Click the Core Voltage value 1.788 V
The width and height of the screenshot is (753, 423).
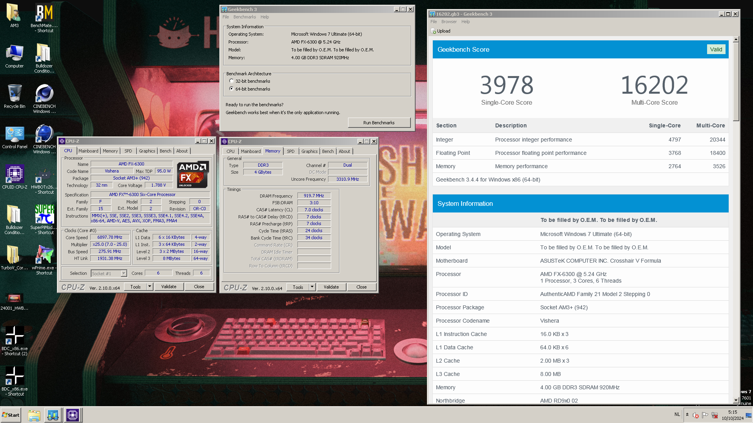click(159, 185)
